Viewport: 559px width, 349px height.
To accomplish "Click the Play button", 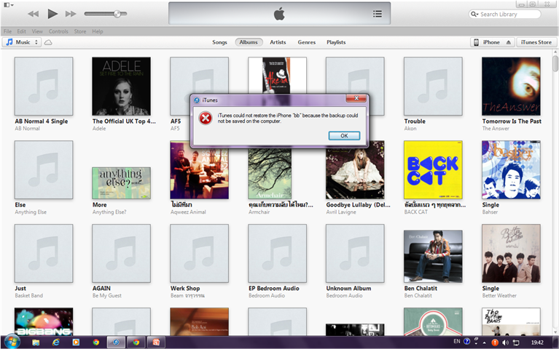I will pyautogui.click(x=52, y=14).
